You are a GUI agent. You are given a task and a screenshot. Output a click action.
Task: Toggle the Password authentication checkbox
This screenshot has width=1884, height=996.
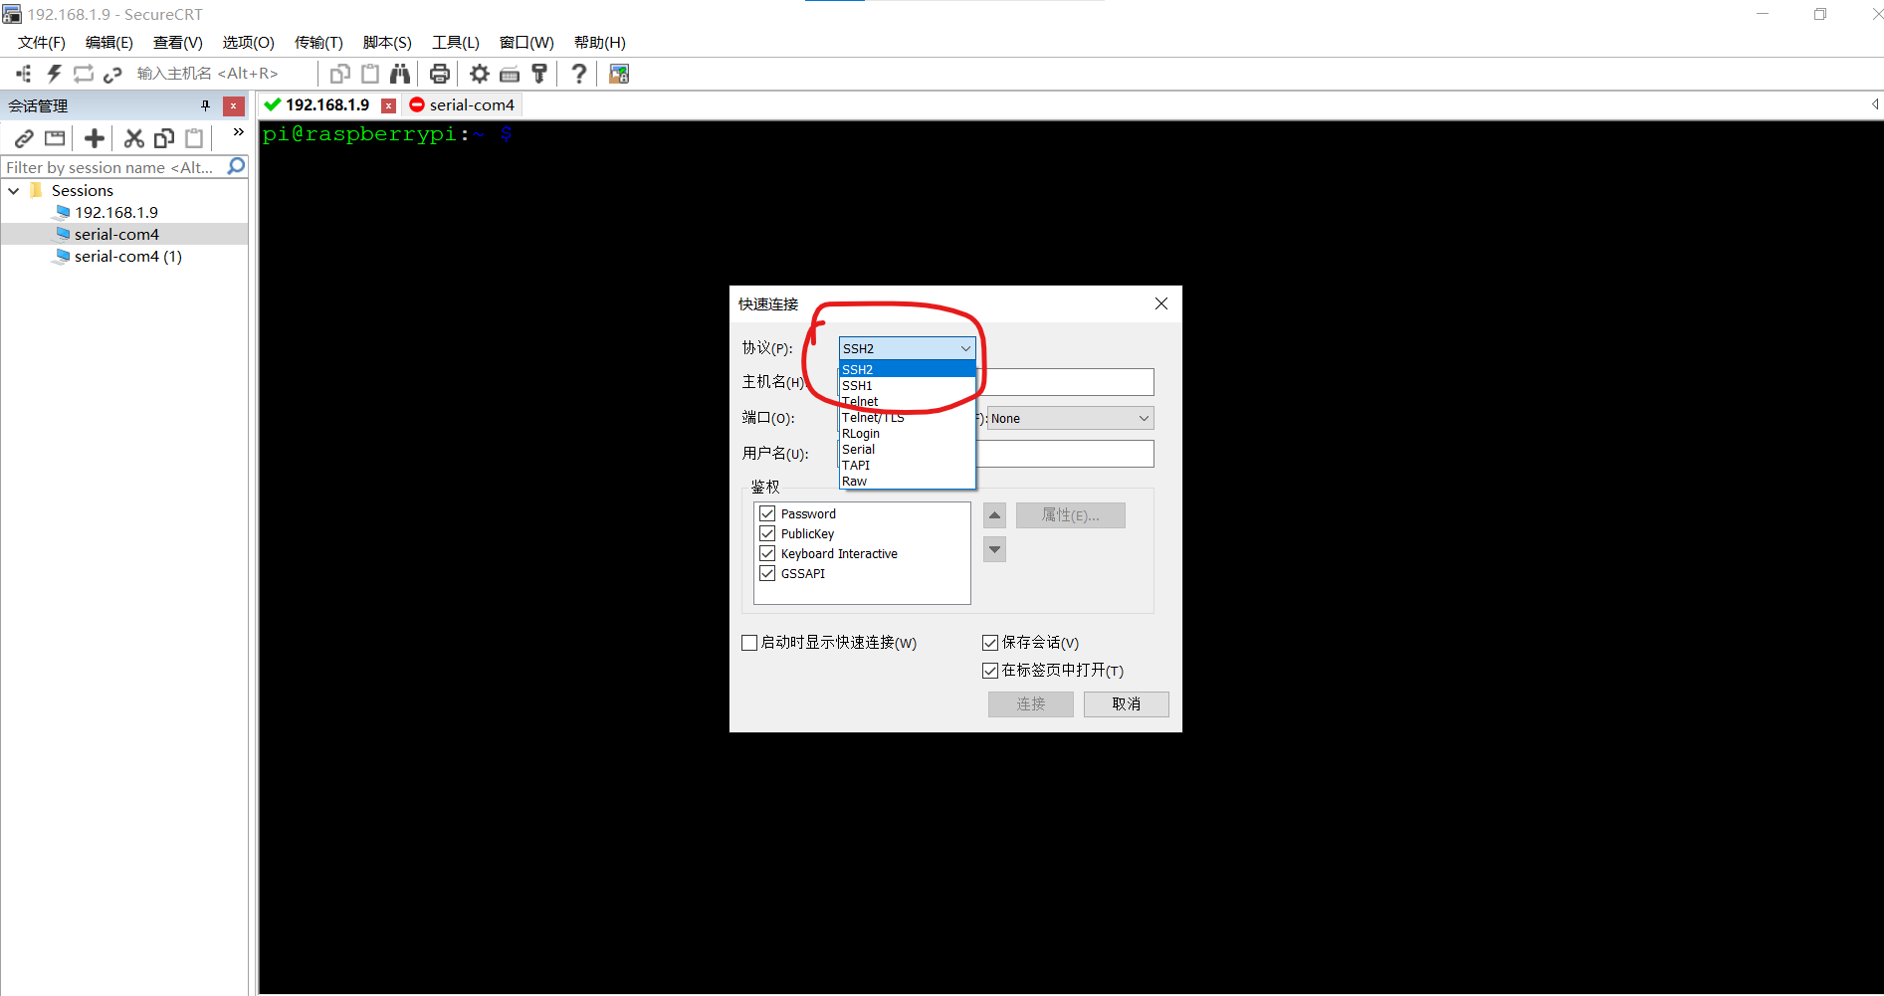(767, 513)
